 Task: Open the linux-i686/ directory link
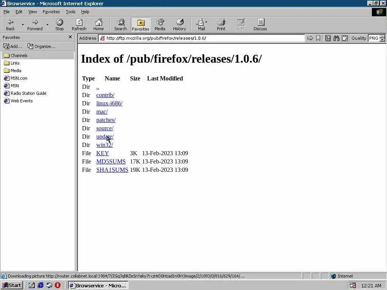pos(109,103)
